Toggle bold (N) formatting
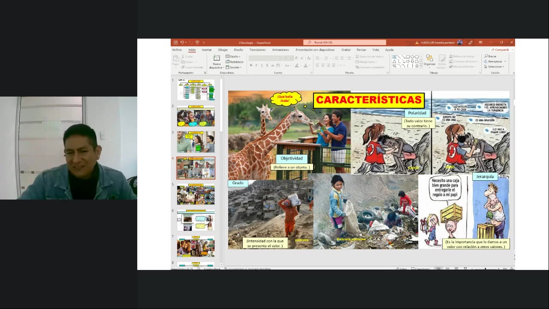Viewport: 549px width, 309px height. (251, 65)
